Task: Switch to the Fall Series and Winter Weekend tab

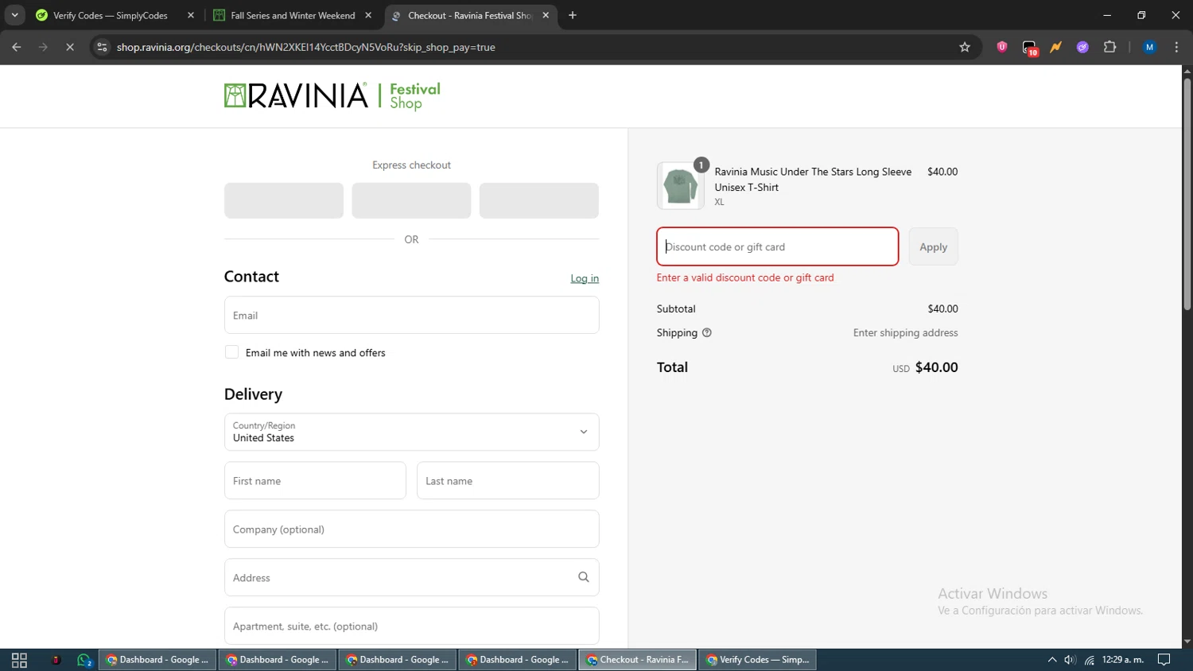Action: point(293,15)
